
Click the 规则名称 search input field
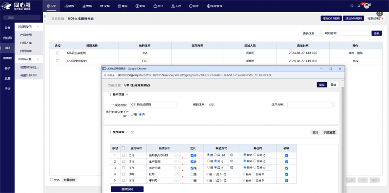(354, 33)
